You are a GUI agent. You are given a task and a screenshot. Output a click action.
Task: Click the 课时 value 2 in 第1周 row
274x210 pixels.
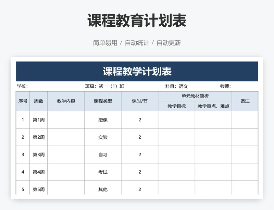(x=140, y=120)
